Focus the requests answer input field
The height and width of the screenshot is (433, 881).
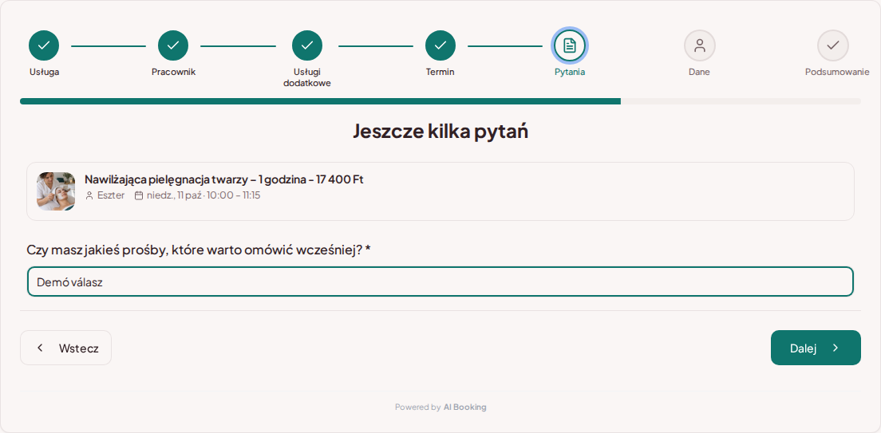click(440, 282)
